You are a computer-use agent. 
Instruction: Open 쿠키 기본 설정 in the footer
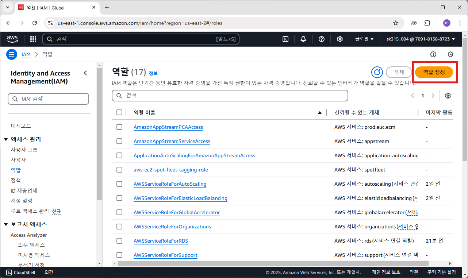pyautogui.click(x=442, y=273)
